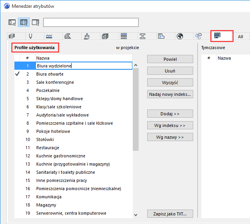Select the Pokoje hotelowe row

pos(73,131)
